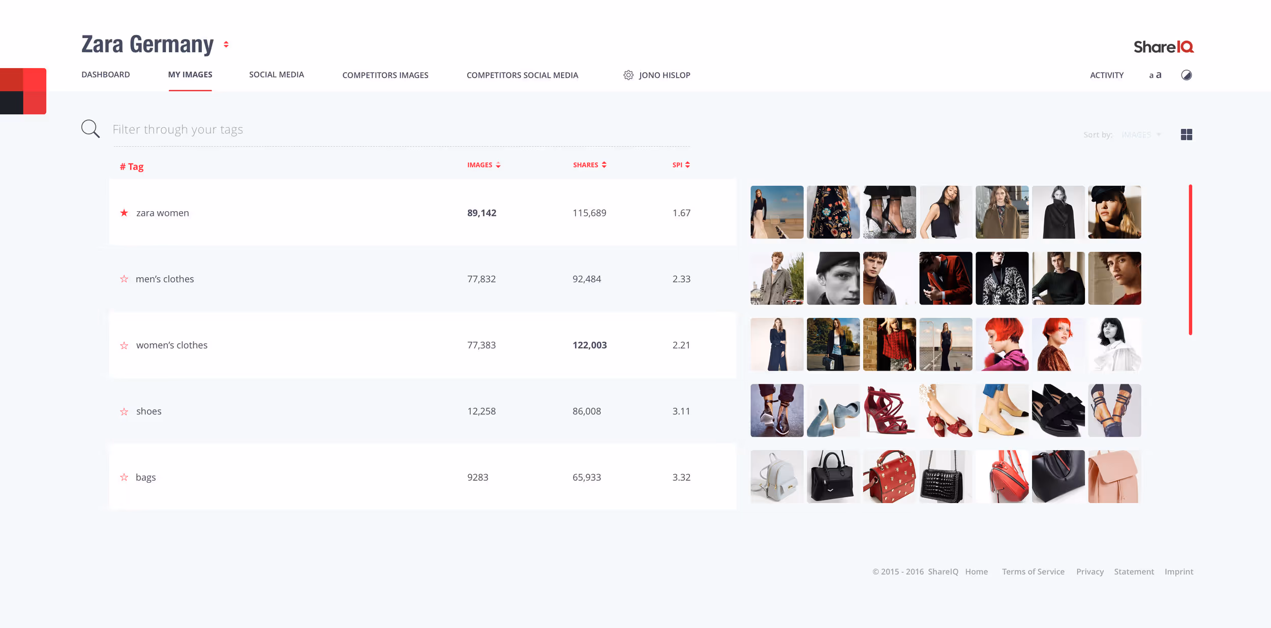Click the red and black square logo

(x=23, y=91)
